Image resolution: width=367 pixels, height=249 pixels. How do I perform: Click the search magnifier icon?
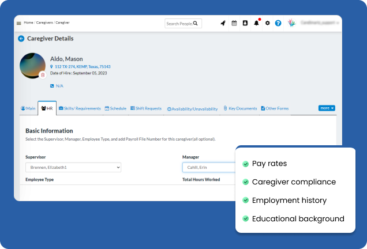[x=196, y=24]
